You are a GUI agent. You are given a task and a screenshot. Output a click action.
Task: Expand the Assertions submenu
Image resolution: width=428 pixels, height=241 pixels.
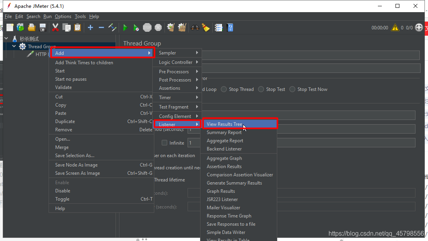click(x=178, y=88)
